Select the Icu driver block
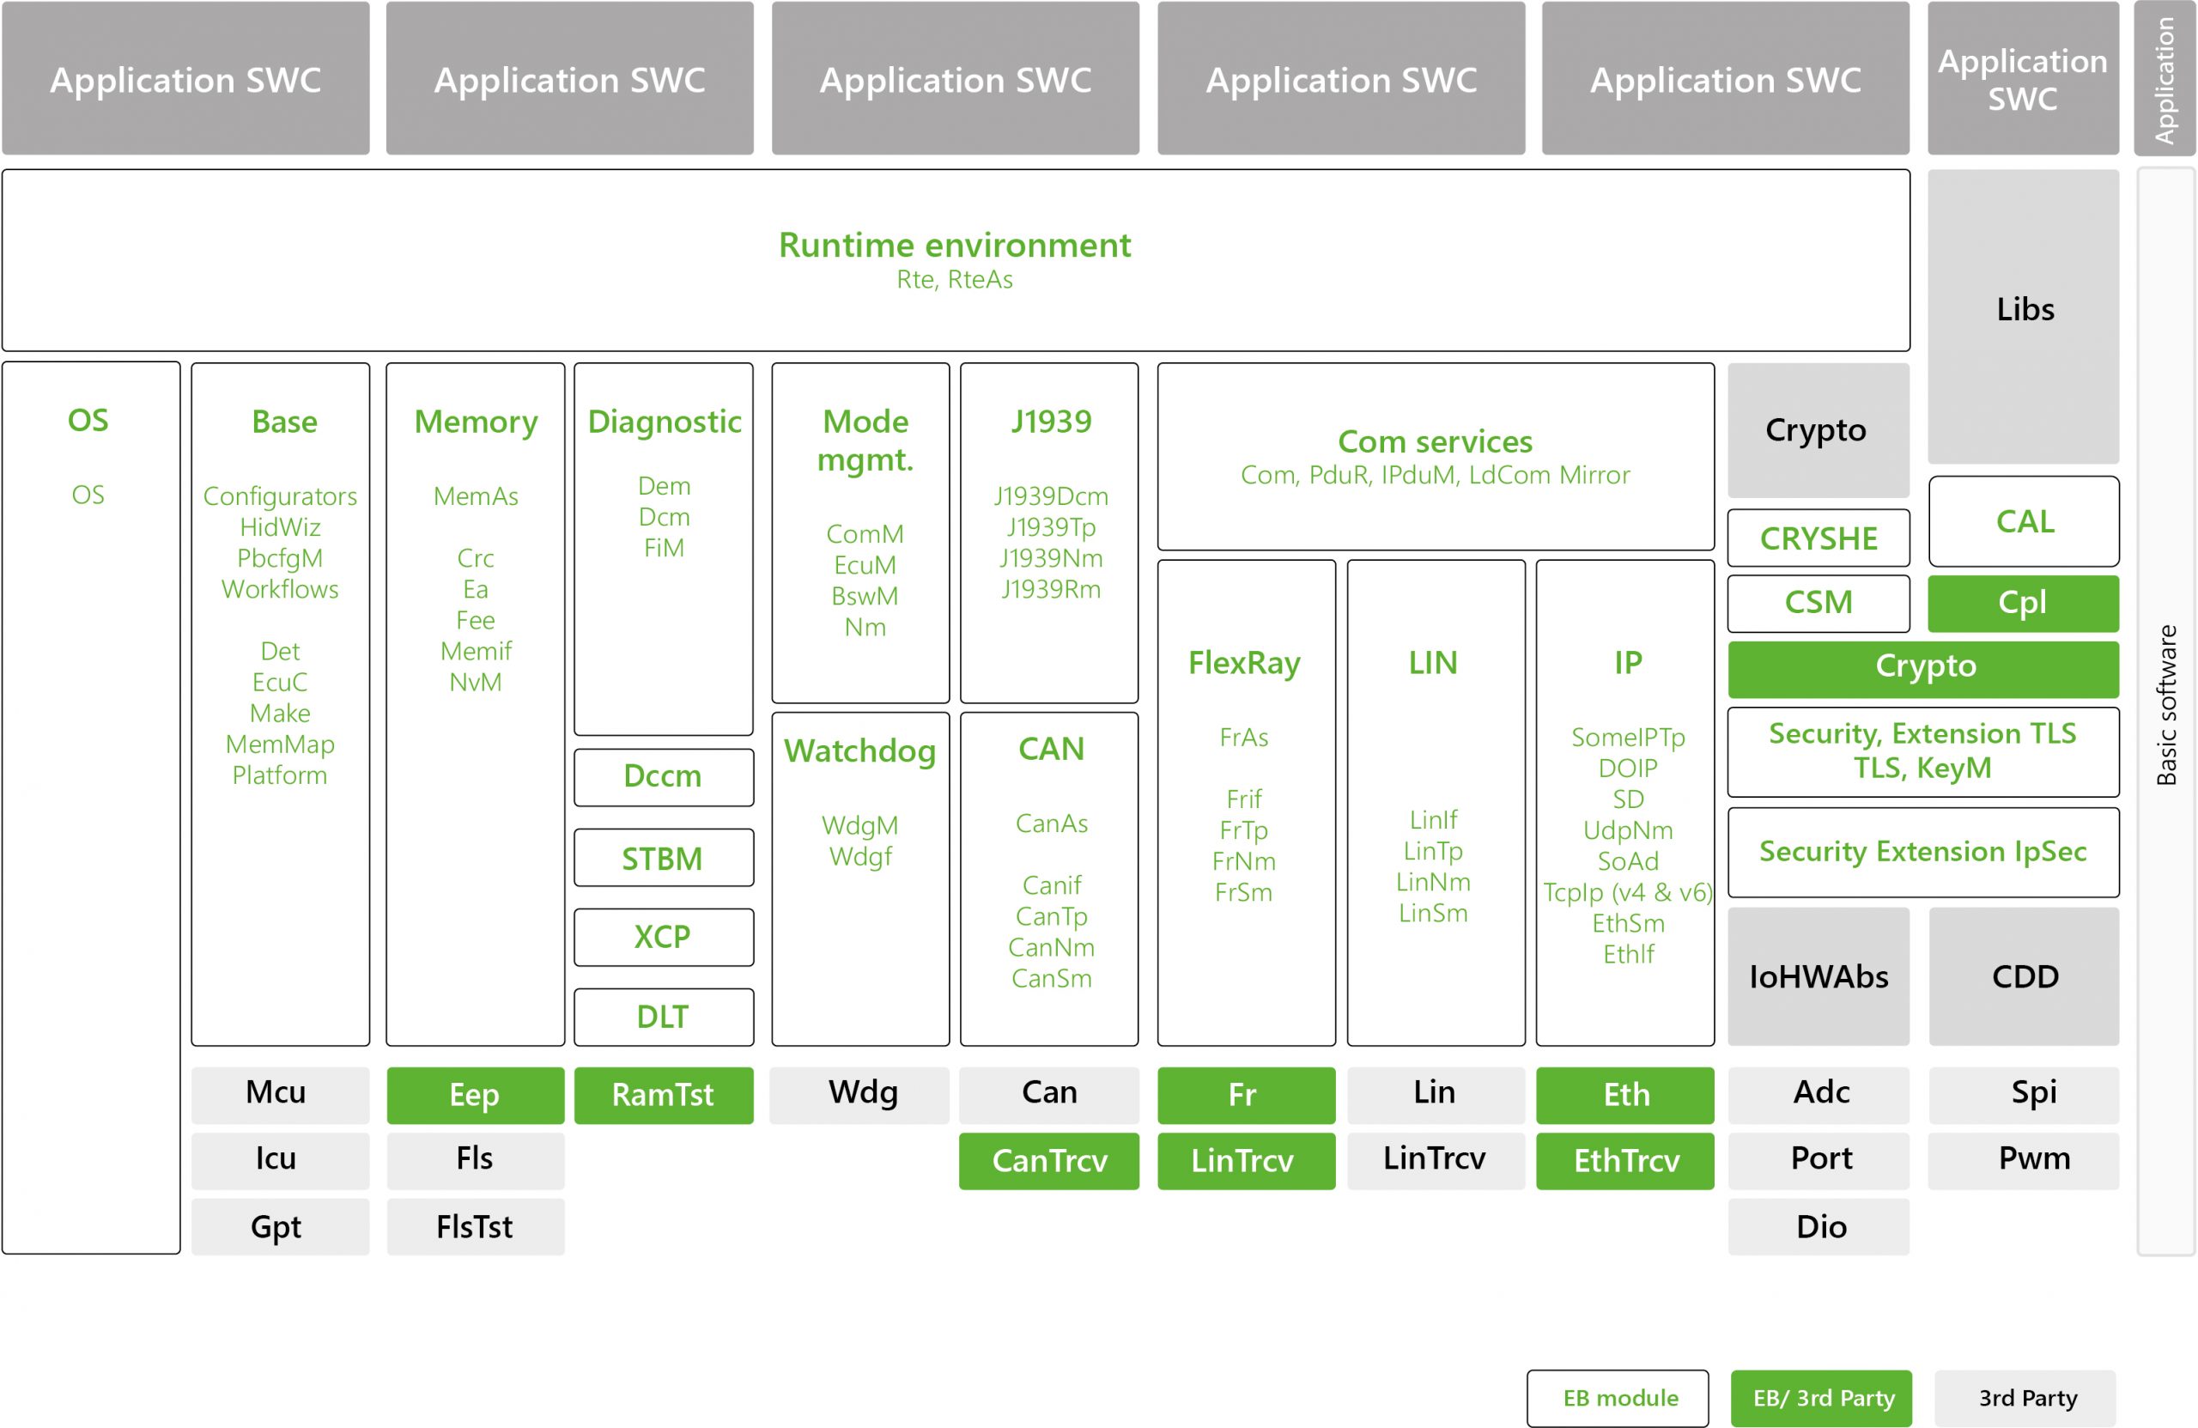Viewport: 2198px width, 1428px height. point(280,1160)
